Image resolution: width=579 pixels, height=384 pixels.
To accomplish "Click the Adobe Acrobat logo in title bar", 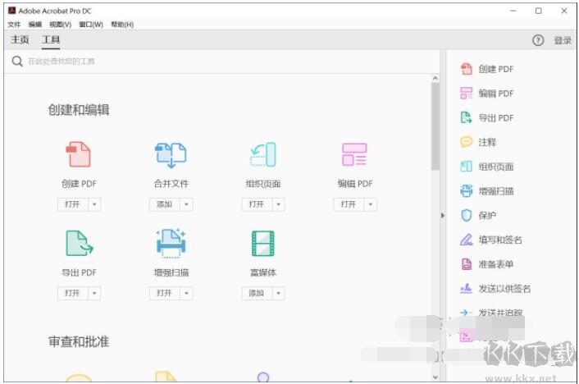I will [11, 11].
